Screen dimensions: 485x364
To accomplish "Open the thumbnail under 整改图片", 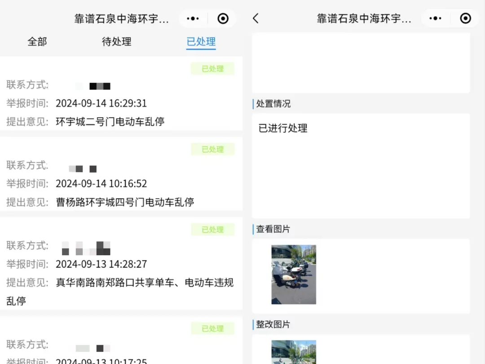I will [x=294, y=352].
